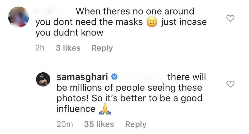Open samasghari's profile picture
This screenshot has height=134, width=249.
click(44, 79)
